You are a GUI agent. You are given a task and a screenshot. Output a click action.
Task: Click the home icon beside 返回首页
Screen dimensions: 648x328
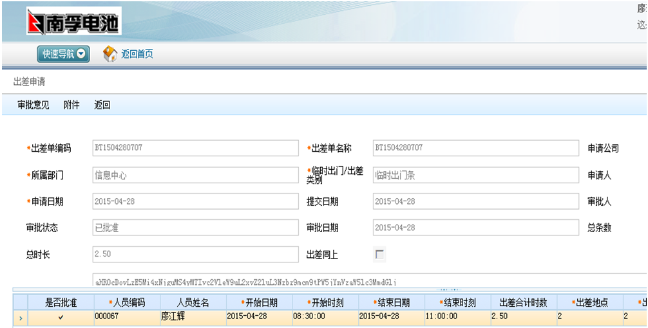[x=110, y=54]
